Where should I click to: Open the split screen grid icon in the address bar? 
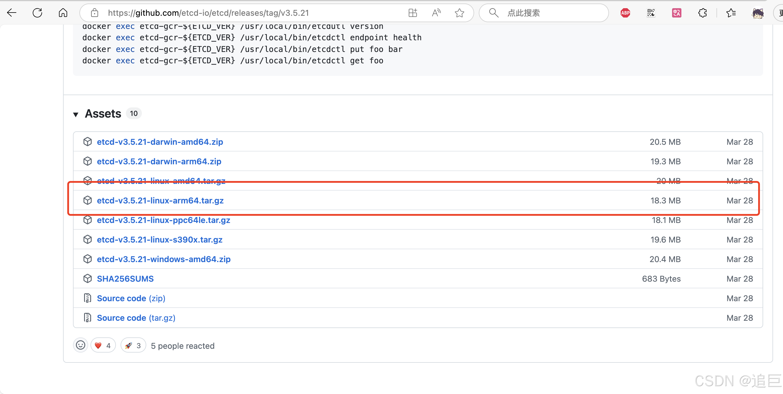tap(413, 13)
